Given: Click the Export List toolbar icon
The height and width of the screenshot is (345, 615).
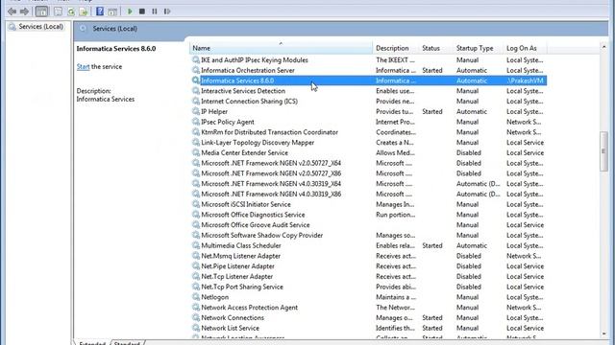Looking at the screenshot, I should [84, 11].
